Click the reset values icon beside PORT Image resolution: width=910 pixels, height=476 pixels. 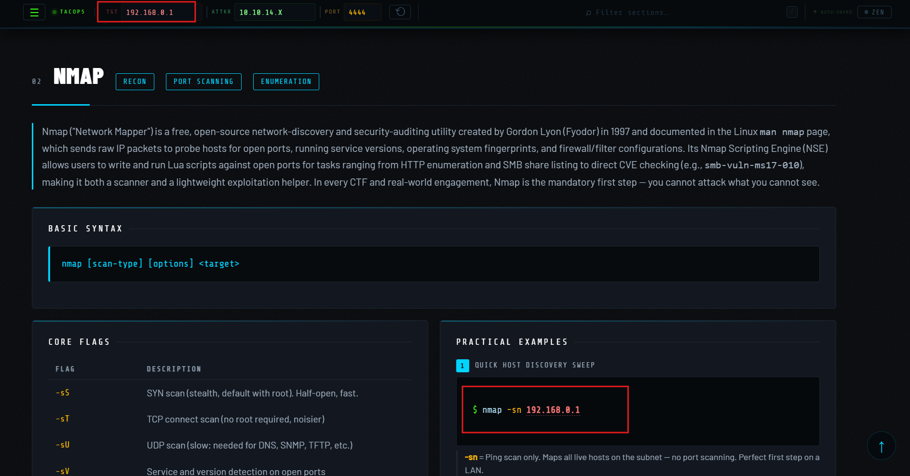coord(400,12)
